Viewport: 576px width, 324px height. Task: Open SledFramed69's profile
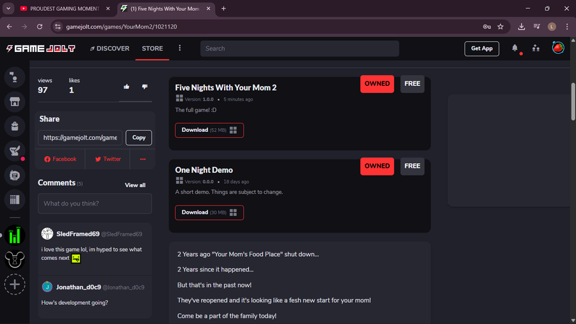click(x=78, y=234)
